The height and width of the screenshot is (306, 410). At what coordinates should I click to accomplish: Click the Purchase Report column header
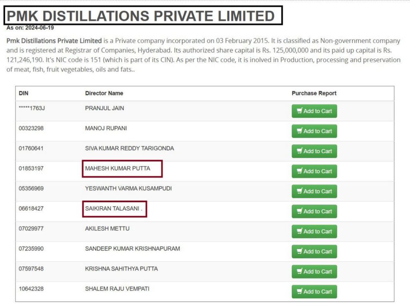click(x=314, y=93)
